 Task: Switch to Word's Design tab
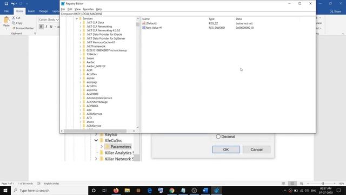tap(43, 11)
